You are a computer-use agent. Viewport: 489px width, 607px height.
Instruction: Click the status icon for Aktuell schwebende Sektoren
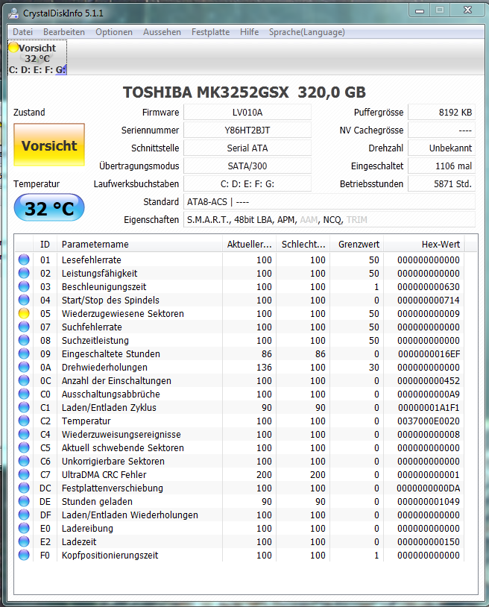(x=24, y=447)
